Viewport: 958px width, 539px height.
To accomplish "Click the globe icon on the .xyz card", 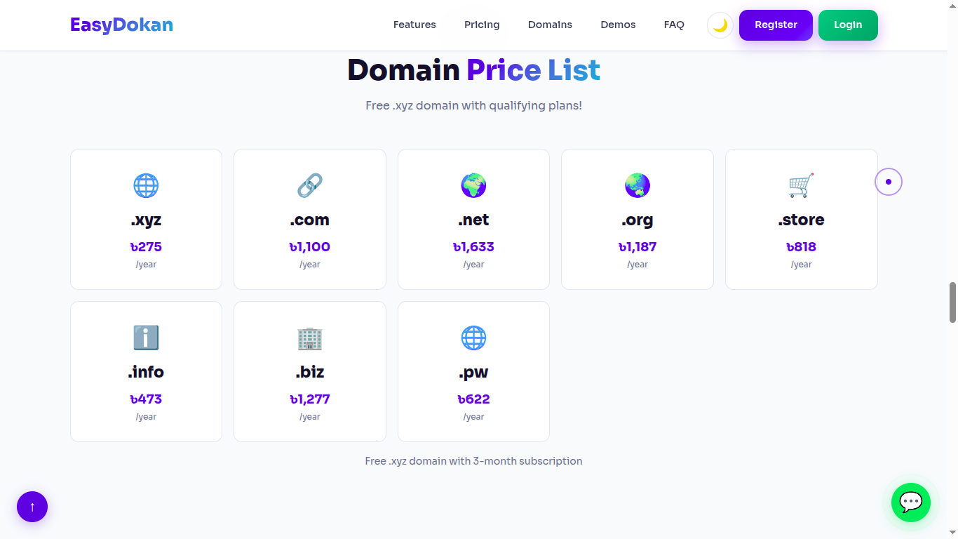I will (146, 185).
